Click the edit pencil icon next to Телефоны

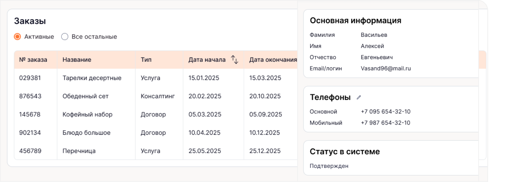[x=358, y=97]
